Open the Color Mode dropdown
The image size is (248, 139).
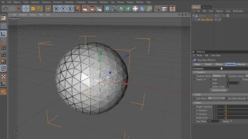tap(216, 98)
